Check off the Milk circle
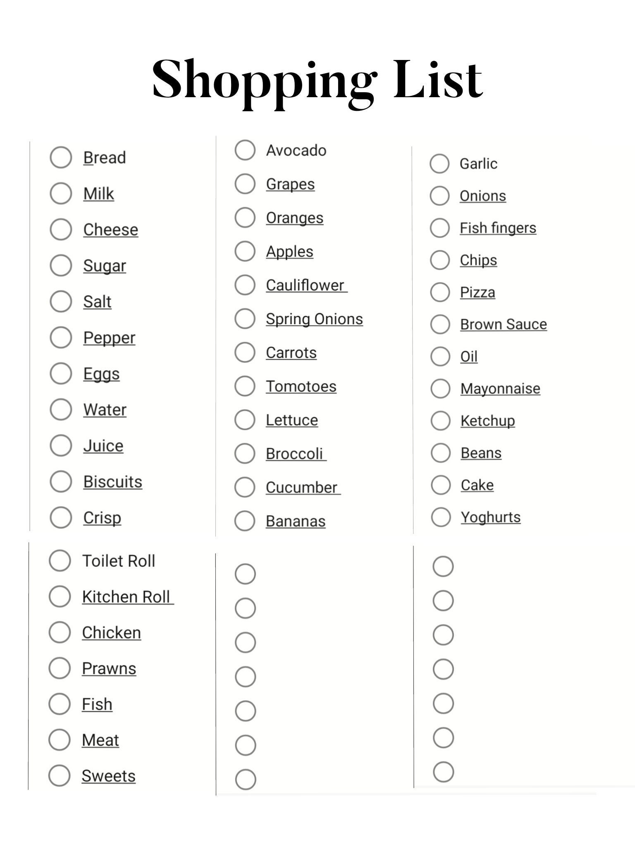 coord(61,193)
